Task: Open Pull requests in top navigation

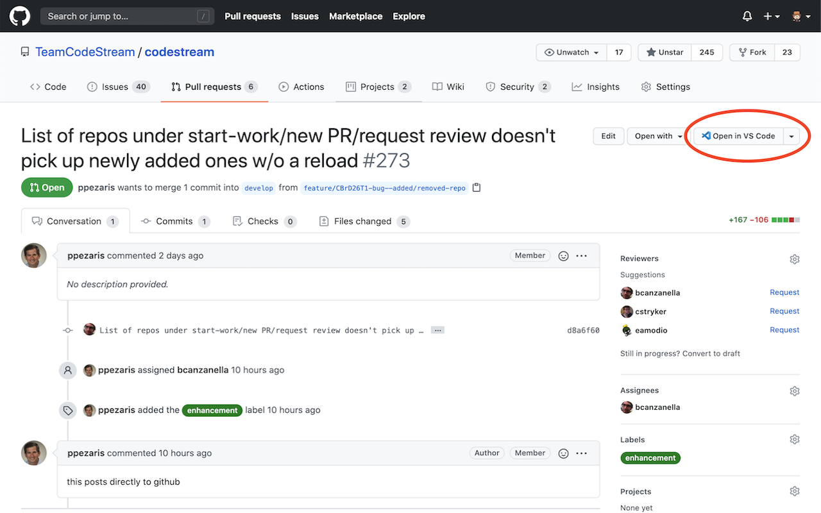Action: (253, 16)
